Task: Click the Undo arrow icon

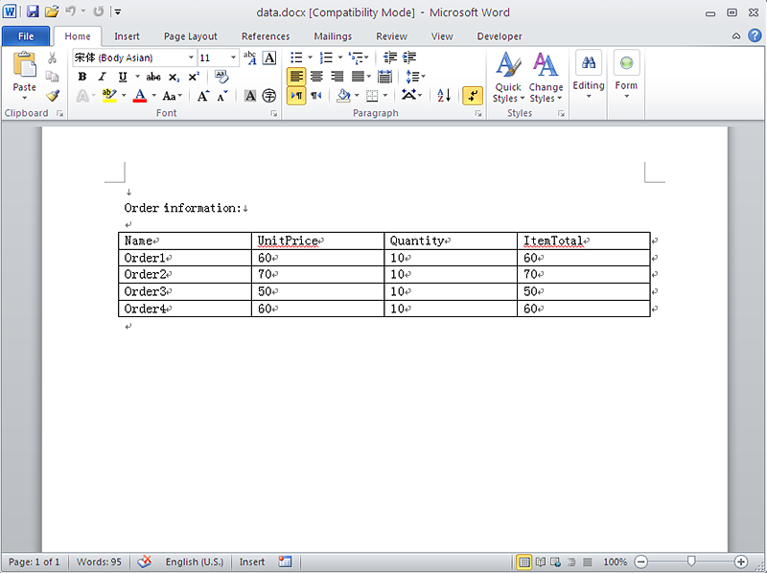Action: (x=70, y=11)
